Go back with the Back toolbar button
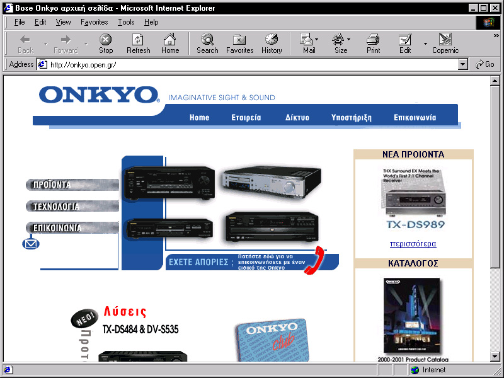504x378 pixels. [x=25, y=43]
